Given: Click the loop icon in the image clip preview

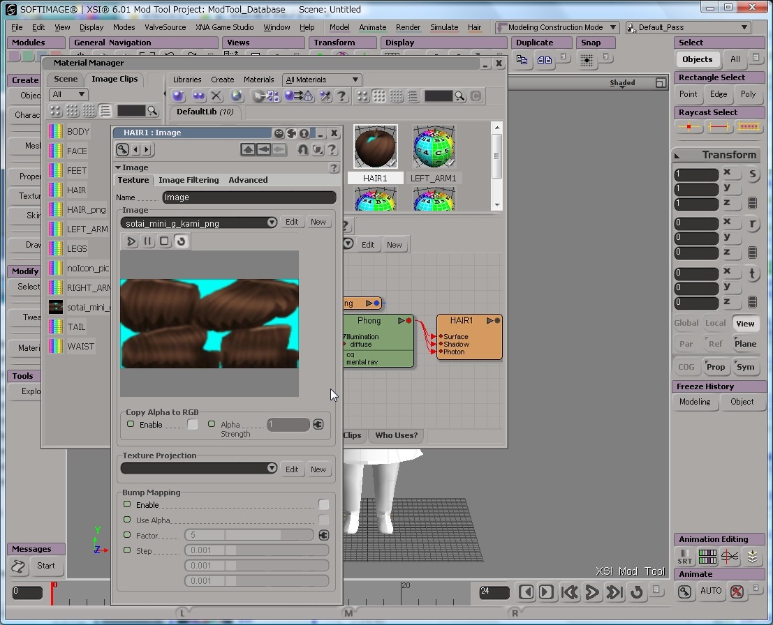Looking at the screenshot, I should [181, 241].
